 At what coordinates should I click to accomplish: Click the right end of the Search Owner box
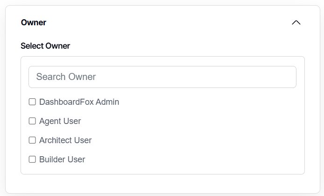pos(285,77)
